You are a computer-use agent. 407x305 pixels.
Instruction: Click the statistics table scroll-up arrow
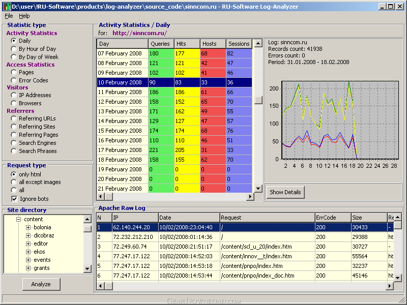tap(258, 44)
